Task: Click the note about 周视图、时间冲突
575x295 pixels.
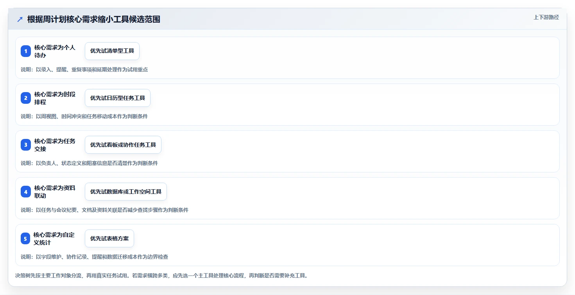Action: [84, 116]
